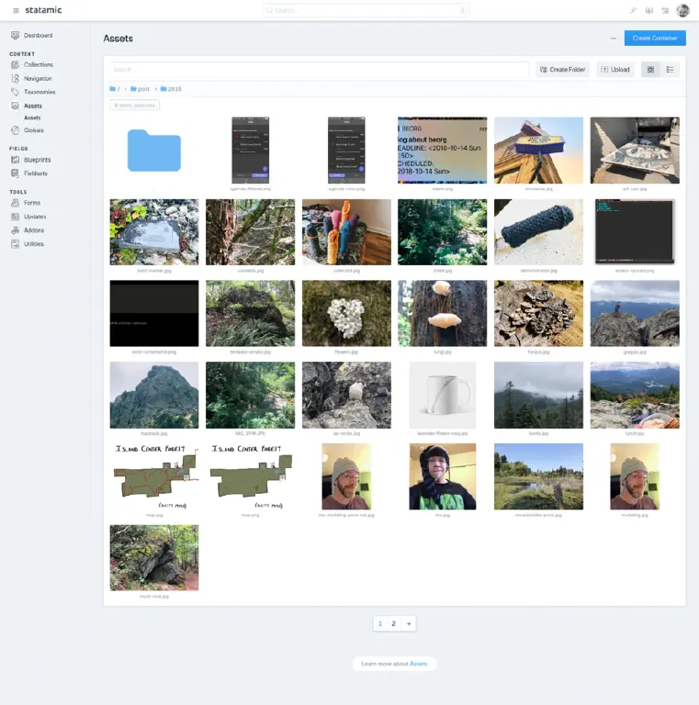This screenshot has width=699, height=705.
Task: Select the IMG_2998.JPG forest thumbnail
Action: coord(251,396)
